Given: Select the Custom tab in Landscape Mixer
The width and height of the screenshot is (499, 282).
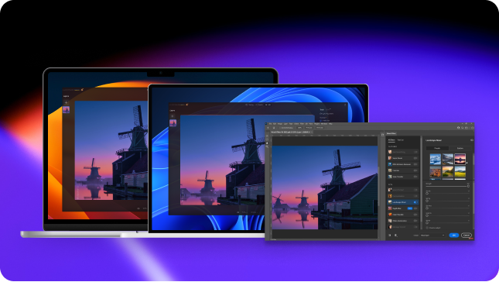Looking at the screenshot, I should [x=460, y=148].
